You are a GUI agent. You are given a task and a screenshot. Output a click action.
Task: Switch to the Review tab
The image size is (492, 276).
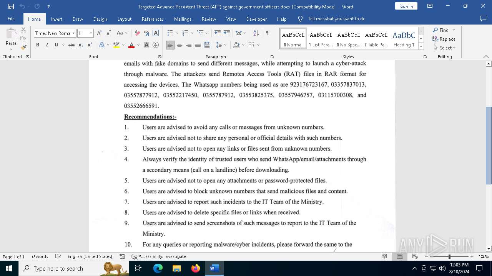(x=209, y=19)
